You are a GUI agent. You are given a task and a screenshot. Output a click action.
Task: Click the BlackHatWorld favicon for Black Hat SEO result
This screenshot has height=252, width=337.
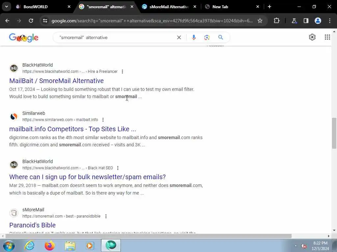(14, 165)
